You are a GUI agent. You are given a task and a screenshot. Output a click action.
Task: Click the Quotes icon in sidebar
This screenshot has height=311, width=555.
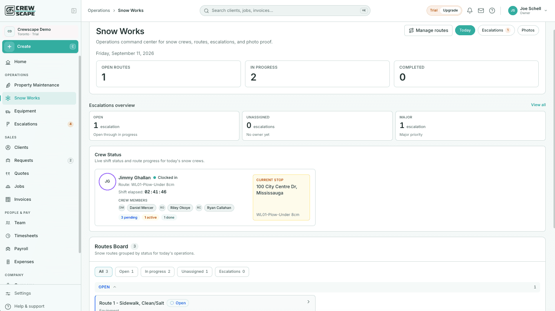[x=8, y=174]
